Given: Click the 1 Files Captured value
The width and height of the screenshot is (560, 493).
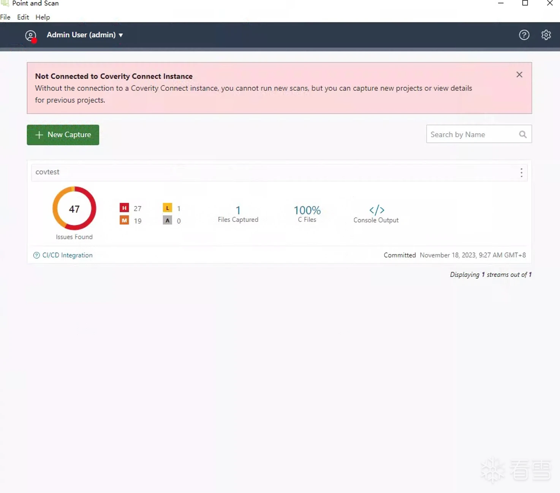Looking at the screenshot, I should point(238,210).
